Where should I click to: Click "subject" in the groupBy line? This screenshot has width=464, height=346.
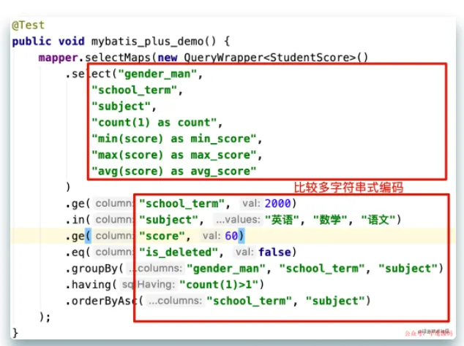pos(408,269)
